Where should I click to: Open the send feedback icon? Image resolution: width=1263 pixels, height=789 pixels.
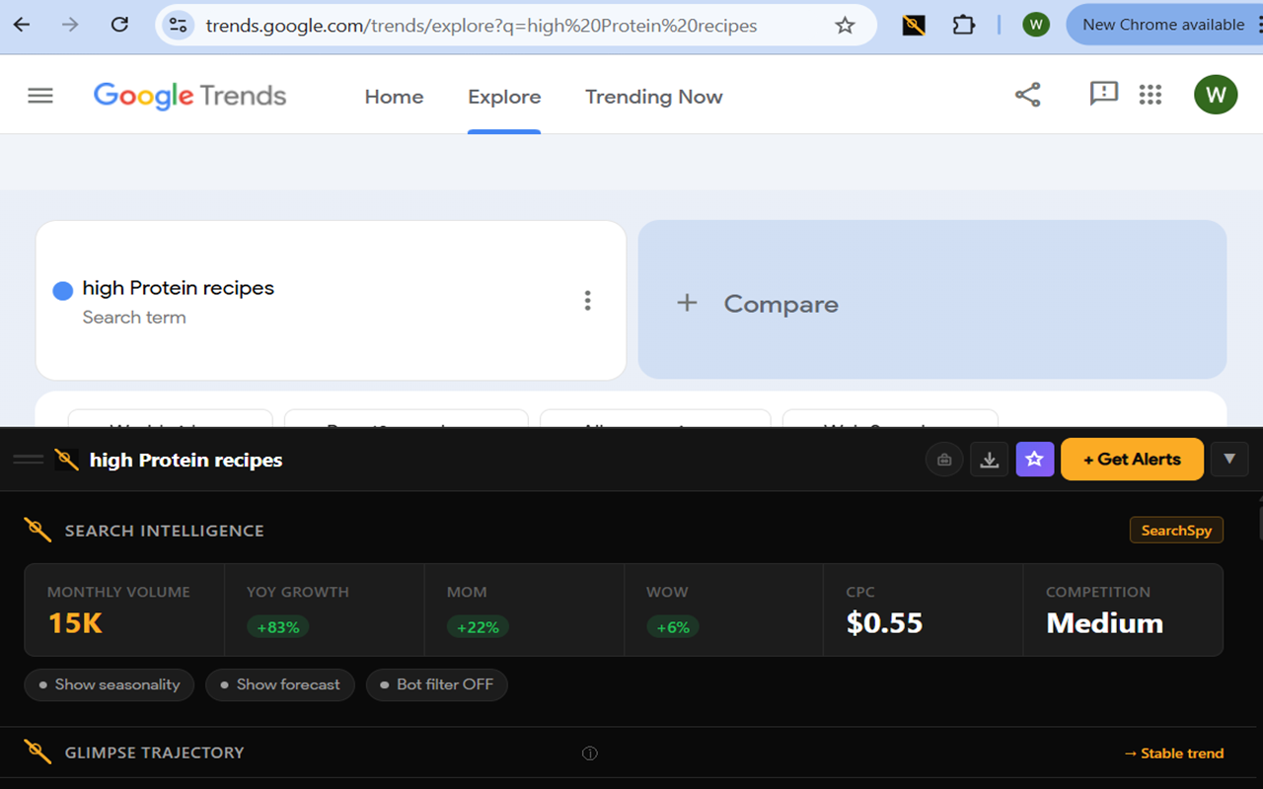click(1103, 94)
